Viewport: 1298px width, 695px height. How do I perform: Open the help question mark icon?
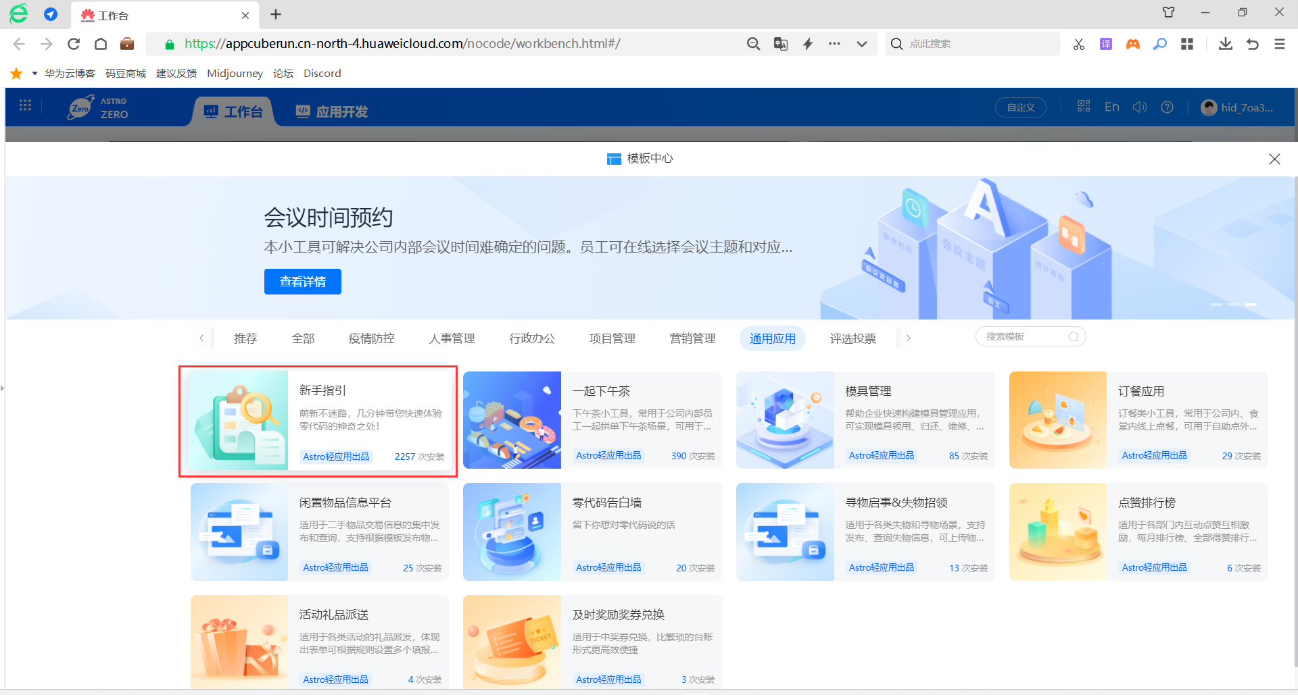pyautogui.click(x=1167, y=107)
